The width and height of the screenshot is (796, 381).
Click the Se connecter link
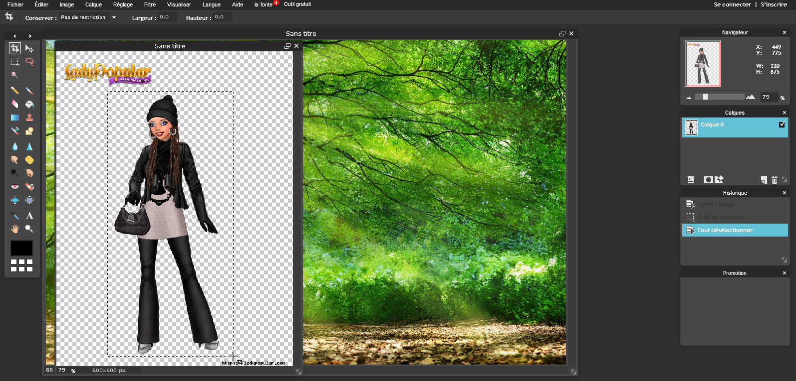pyautogui.click(x=732, y=4)
